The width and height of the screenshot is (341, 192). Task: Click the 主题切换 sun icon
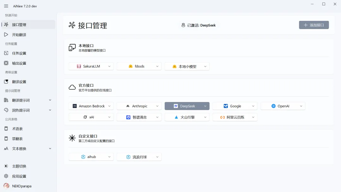coord(6,166)
